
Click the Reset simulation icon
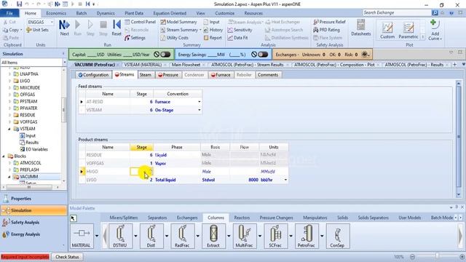116,28
